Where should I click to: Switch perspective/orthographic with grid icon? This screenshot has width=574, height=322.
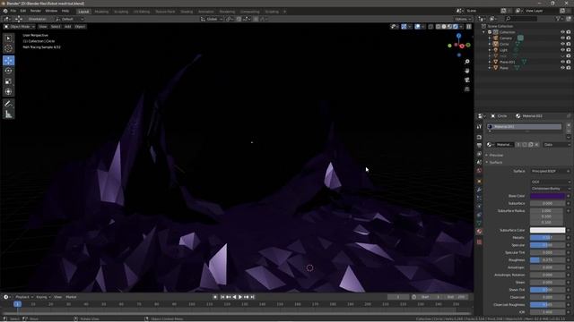466,89
